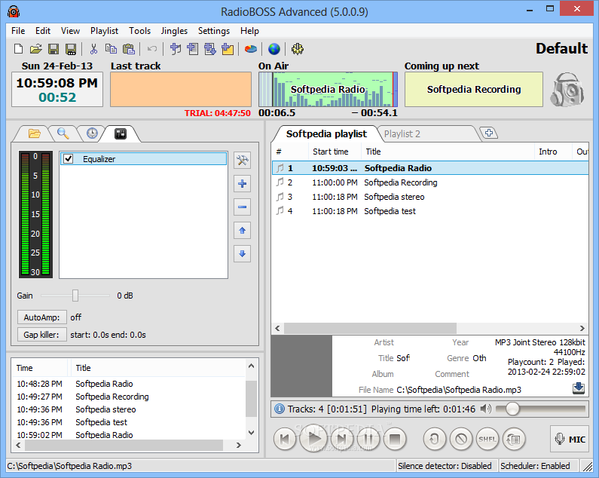This screenshot has width=599, height=478.
Task: Toggle the stop-after-track prohibition button
Action: [461, 439]
